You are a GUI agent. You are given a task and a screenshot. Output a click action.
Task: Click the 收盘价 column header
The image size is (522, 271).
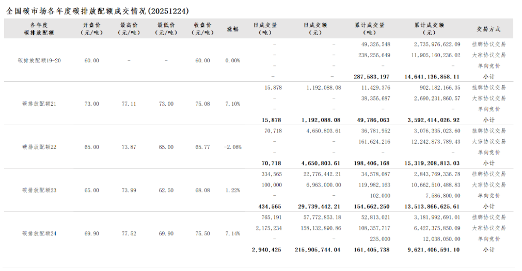pyautogui.click(x=203, y=28)
